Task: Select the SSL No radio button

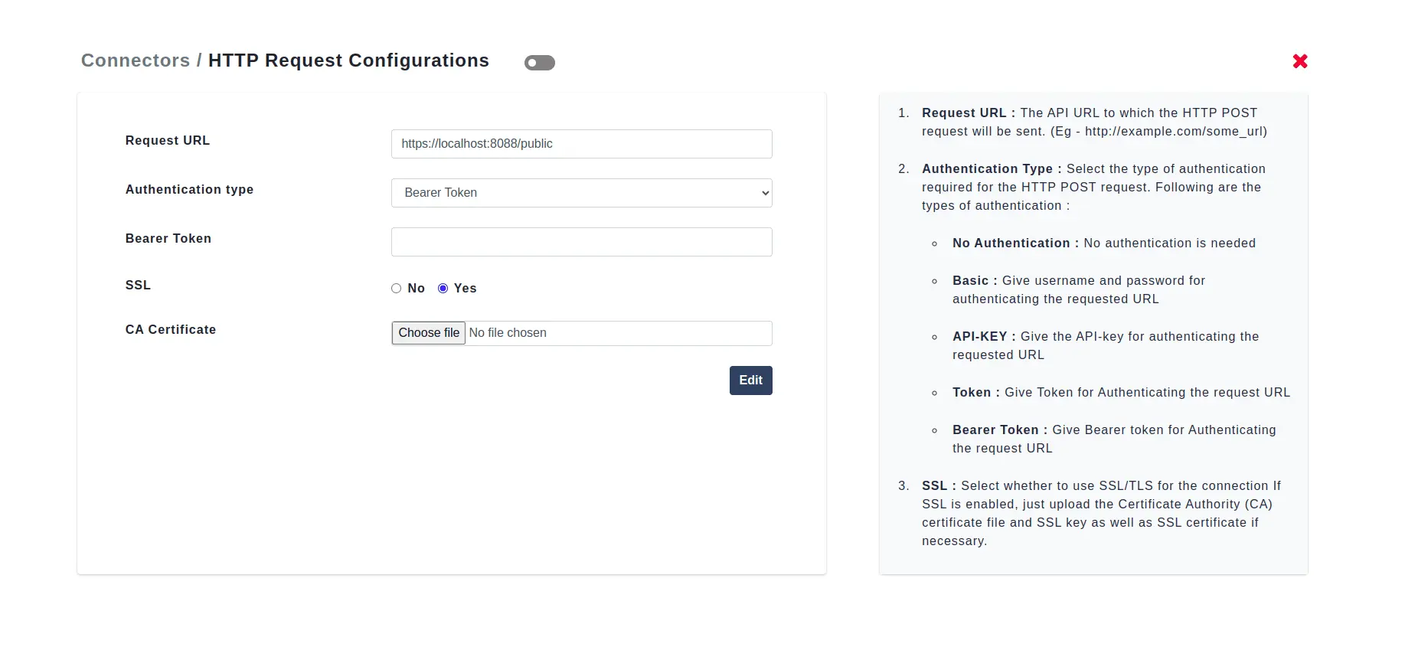Action: pos(396,289)
